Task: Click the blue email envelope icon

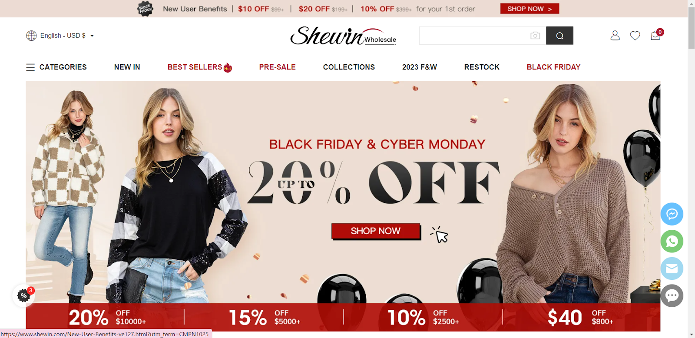Action: [x=672, y=268]
